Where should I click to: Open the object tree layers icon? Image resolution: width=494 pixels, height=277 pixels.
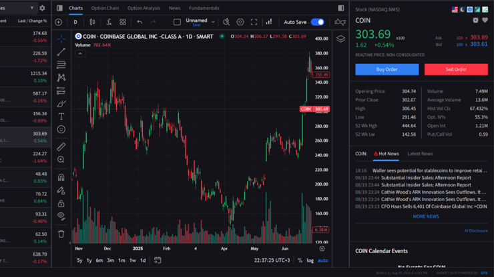340,39
